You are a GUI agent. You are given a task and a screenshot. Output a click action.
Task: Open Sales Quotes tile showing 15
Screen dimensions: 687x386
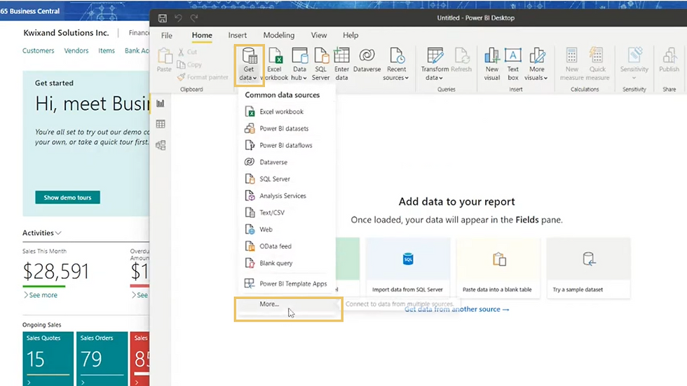(48, 359)
